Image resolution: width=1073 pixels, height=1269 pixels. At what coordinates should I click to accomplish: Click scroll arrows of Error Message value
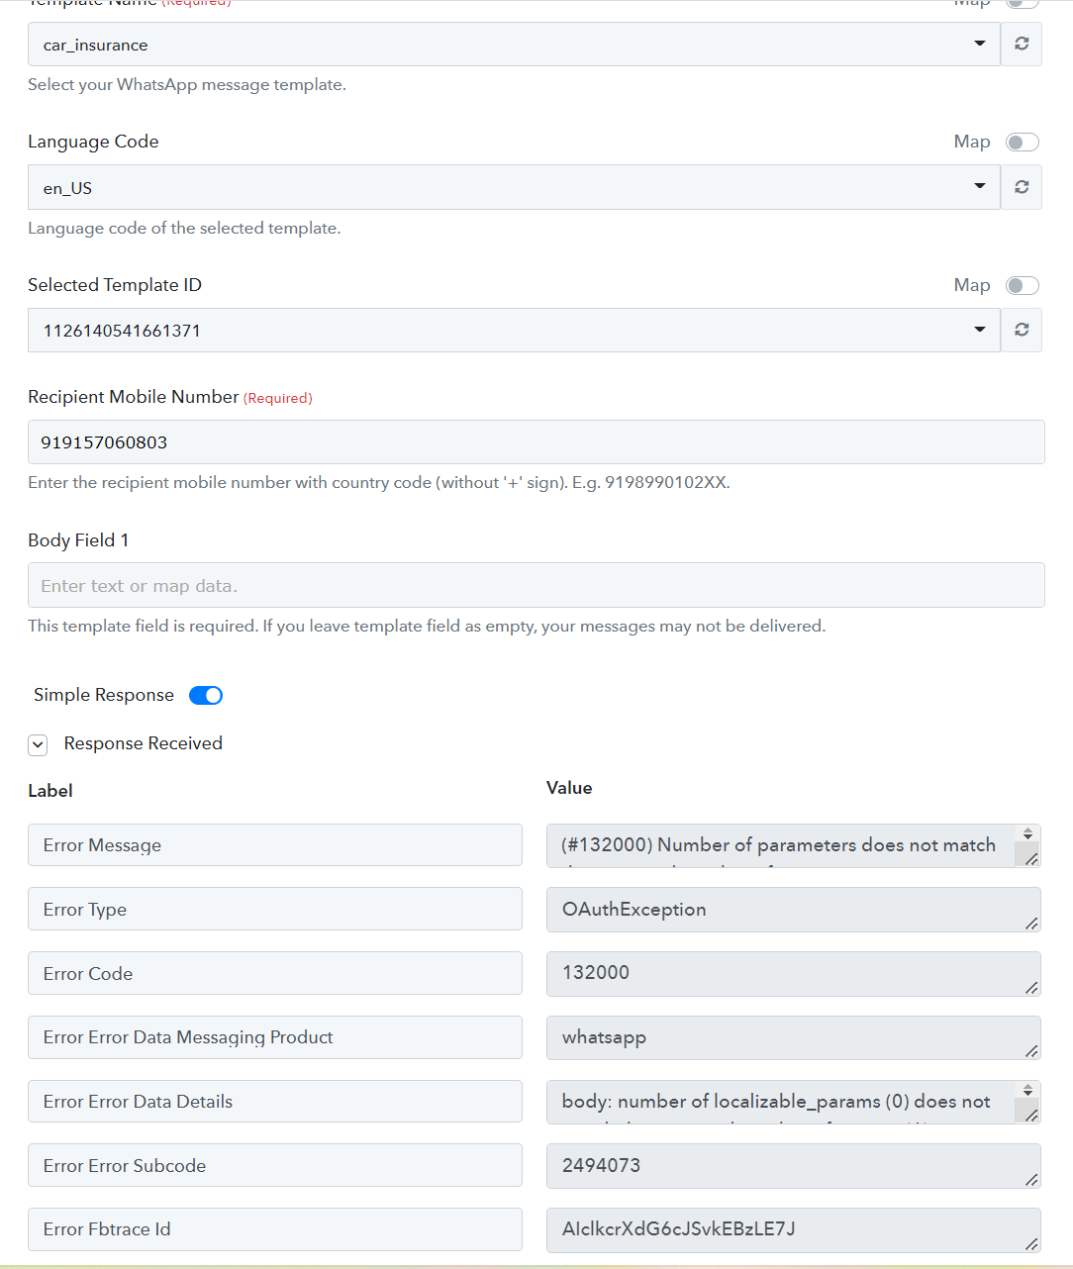coord(1027,834)
